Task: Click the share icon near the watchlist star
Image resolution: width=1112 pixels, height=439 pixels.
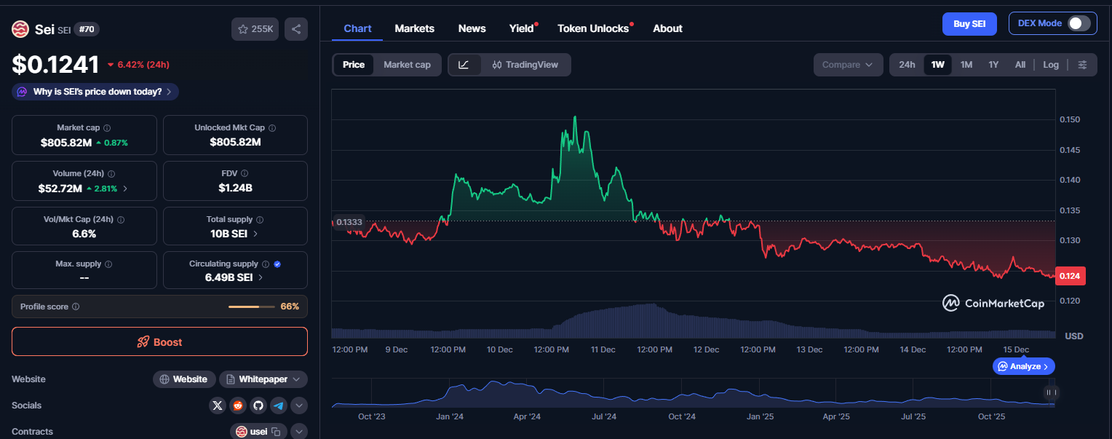Action: coord(295,28)
